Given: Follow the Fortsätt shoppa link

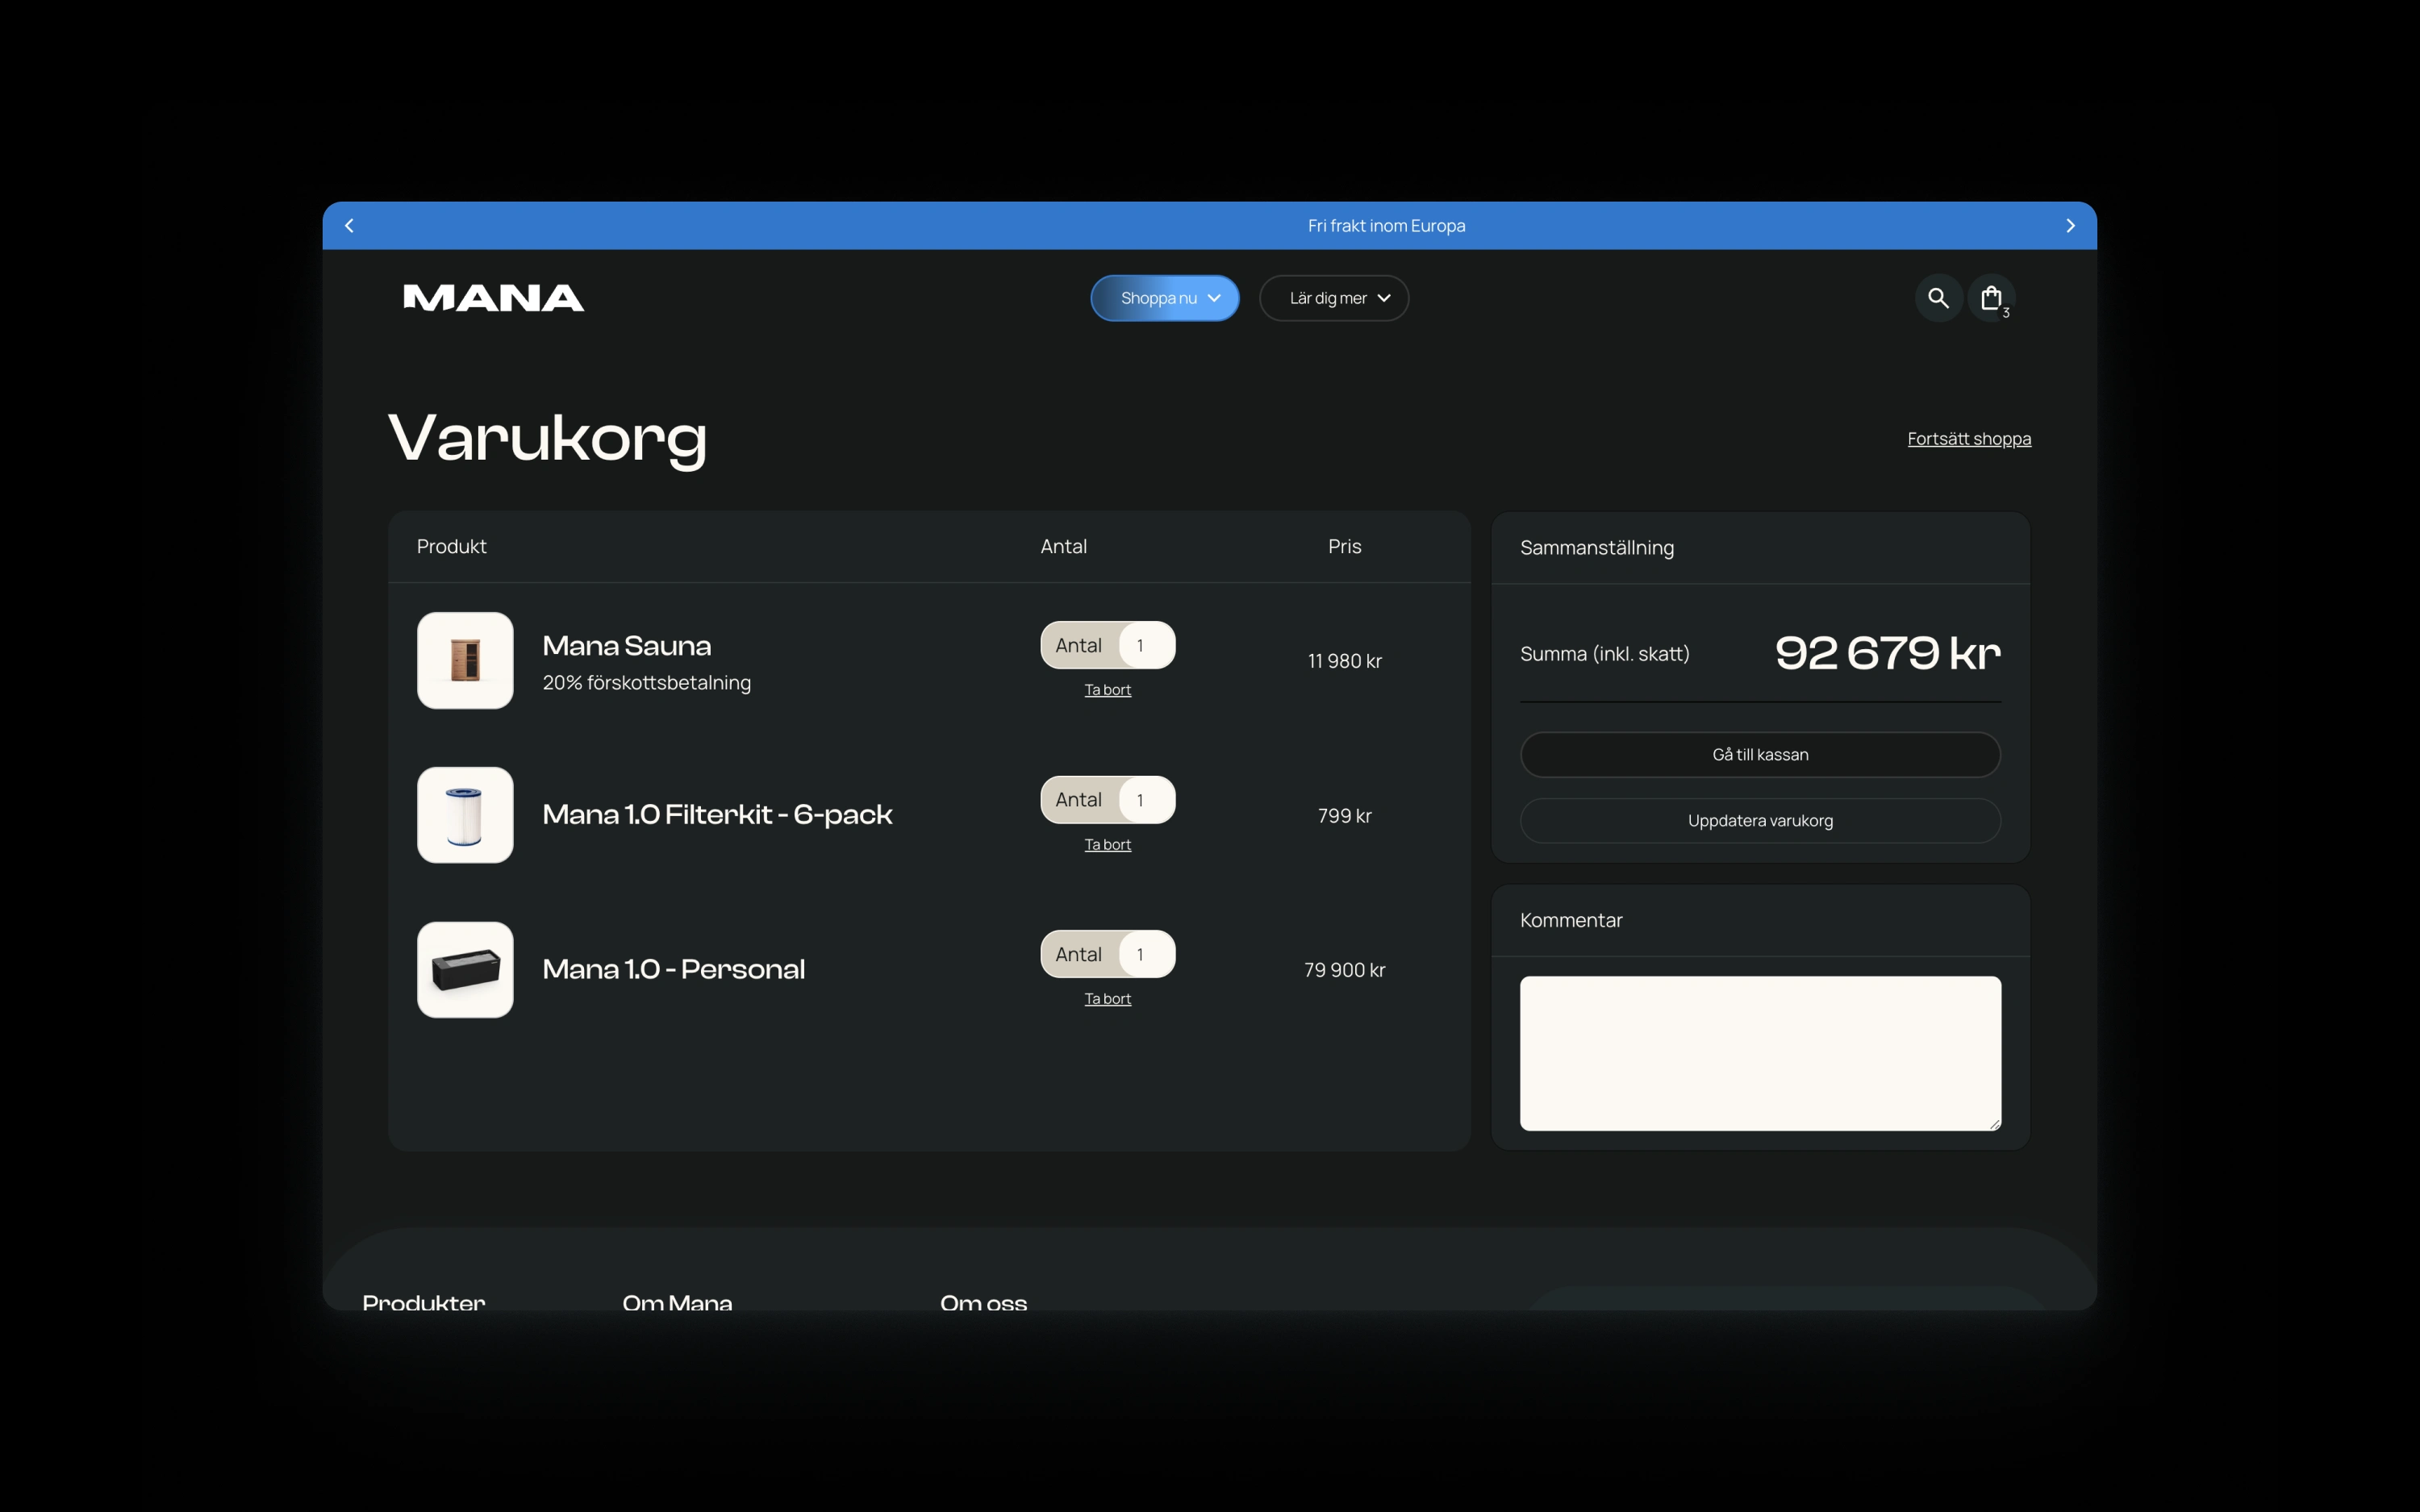Looking at the screenshot, I should (x=1968, y=439).
